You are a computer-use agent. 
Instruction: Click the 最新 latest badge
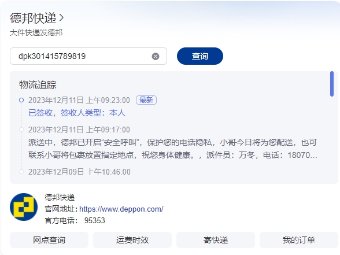(146, 100)
